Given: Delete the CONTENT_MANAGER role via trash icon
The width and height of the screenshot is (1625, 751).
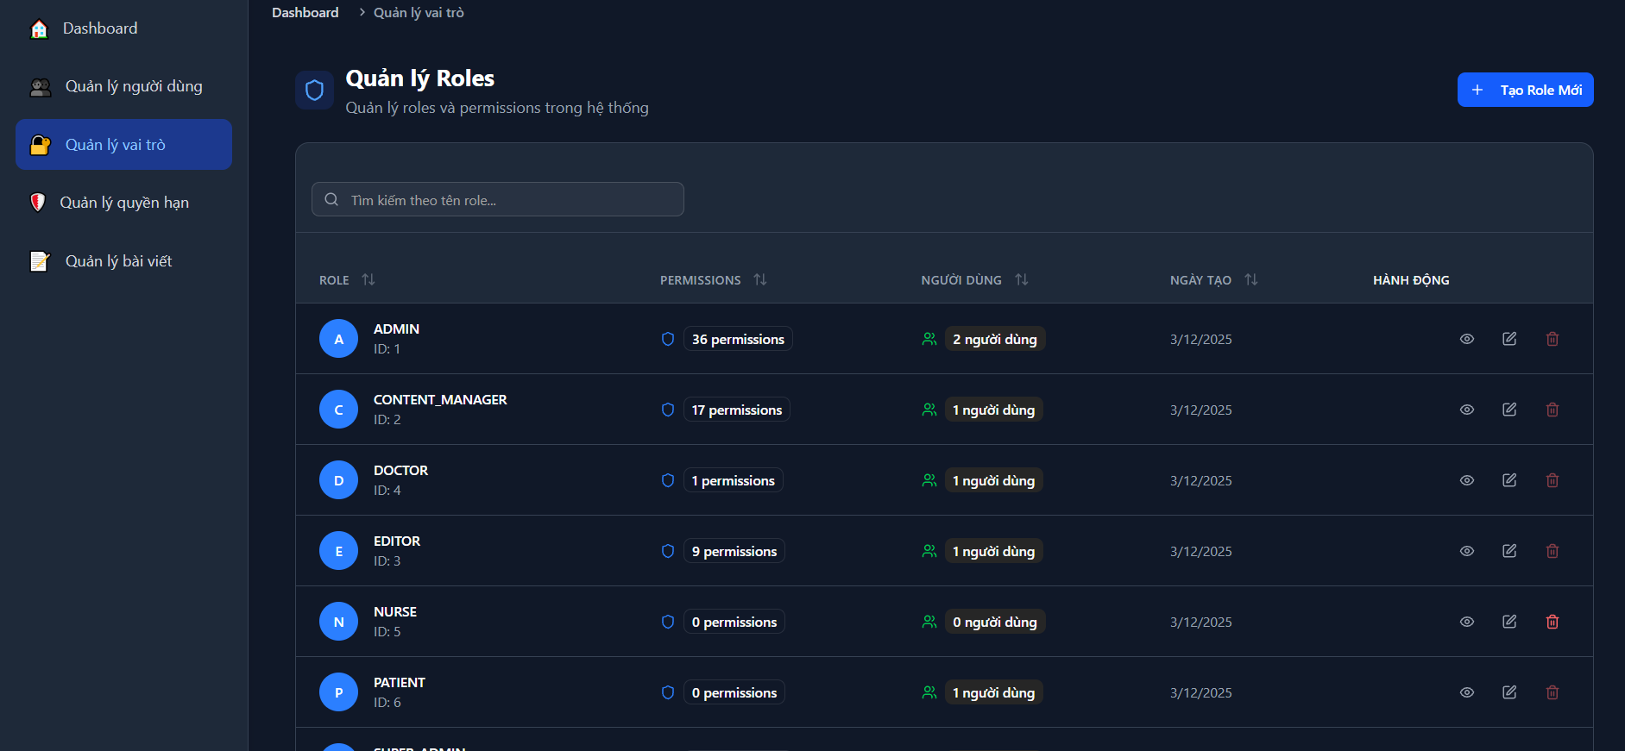Looking at the screenshot, I should (x=1552, y=410).
